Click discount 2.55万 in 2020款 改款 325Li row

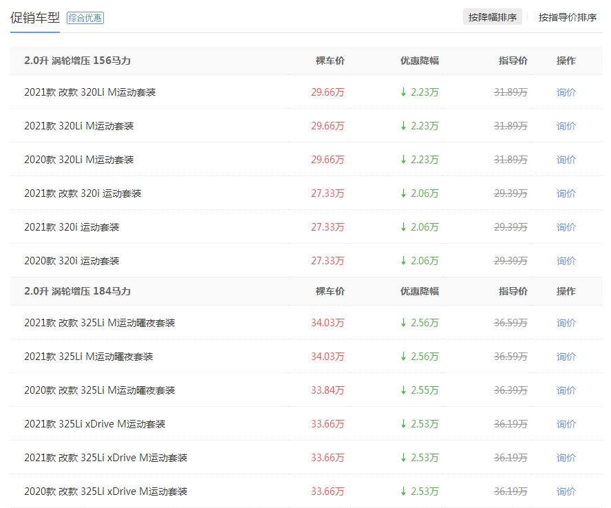click(x=420, y=390)
